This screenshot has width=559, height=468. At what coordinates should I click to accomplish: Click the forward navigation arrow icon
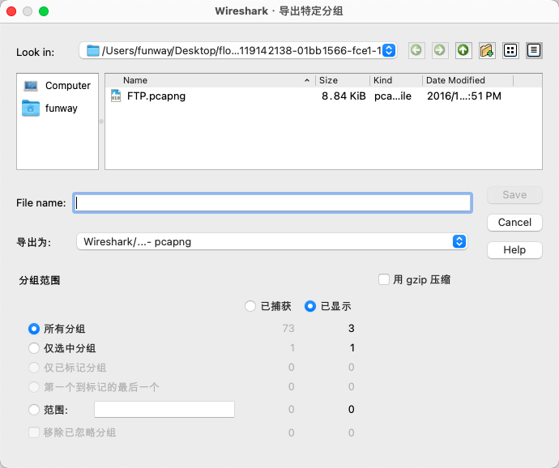tap(439, 51)
